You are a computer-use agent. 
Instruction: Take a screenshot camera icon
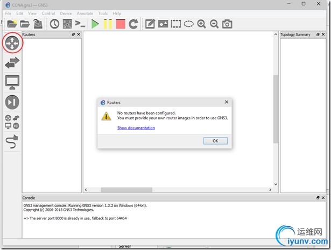point(227,24)
